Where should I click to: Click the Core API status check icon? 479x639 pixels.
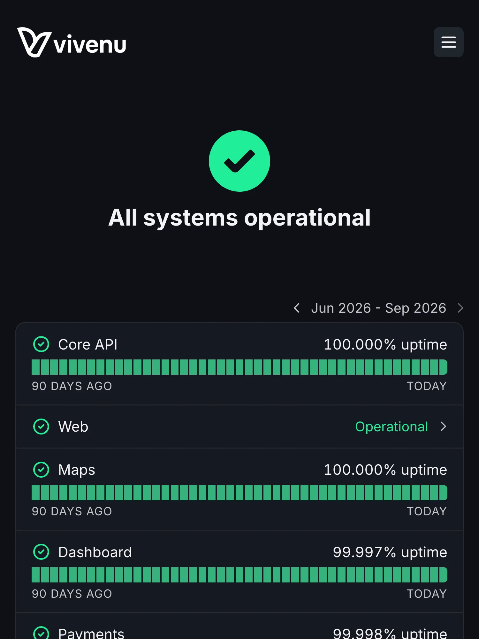coord(41,344)
